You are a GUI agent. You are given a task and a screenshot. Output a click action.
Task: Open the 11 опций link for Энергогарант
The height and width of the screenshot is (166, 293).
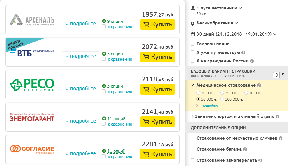(116, 119)
